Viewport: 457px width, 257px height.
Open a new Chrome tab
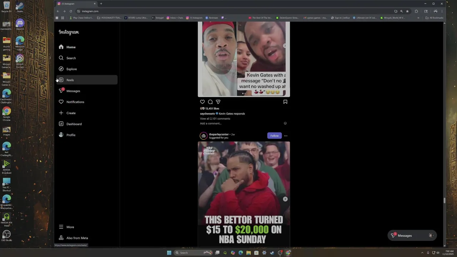click(101, 4)
